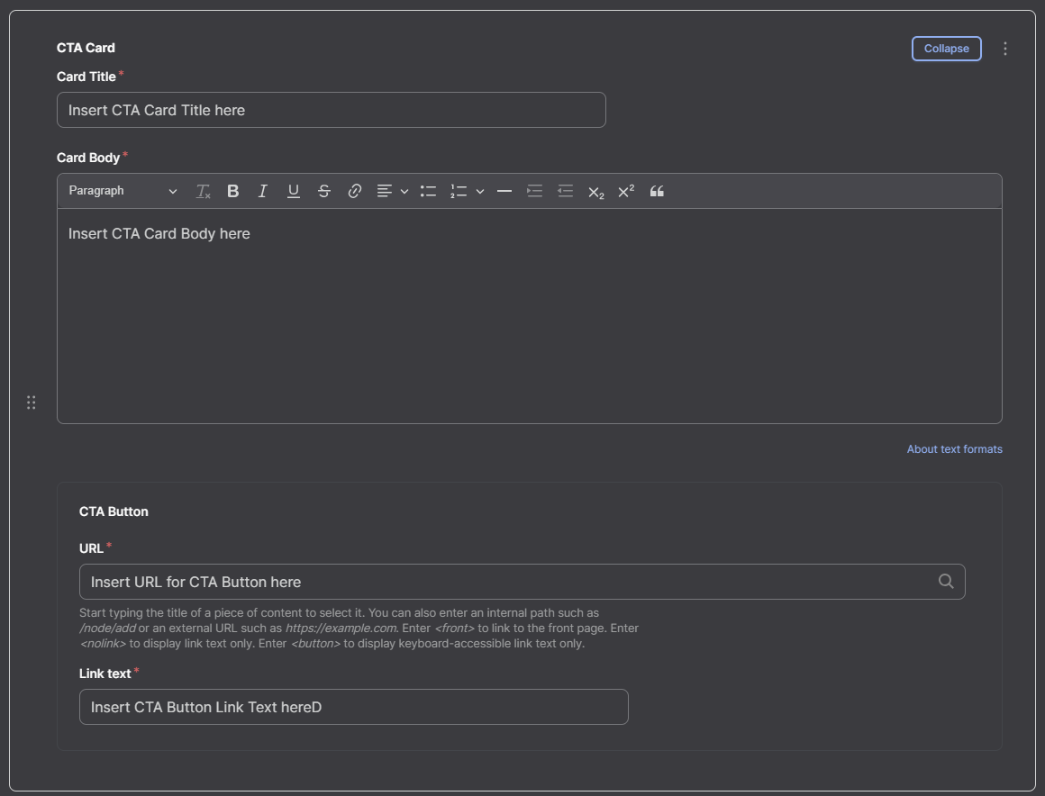1045x796 pixels.
Task: Insert a link using the link icon
Action: tap(355, 191)
